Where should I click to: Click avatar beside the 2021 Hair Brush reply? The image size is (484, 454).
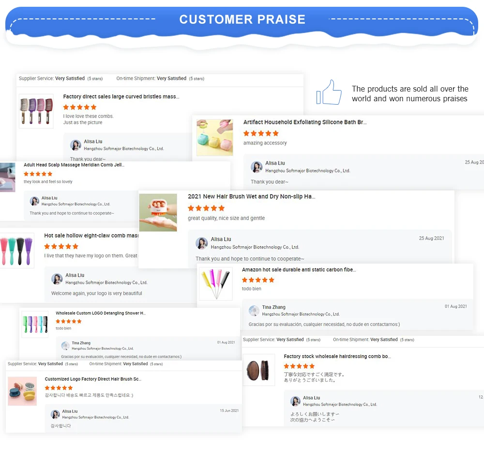click(202, 243)
